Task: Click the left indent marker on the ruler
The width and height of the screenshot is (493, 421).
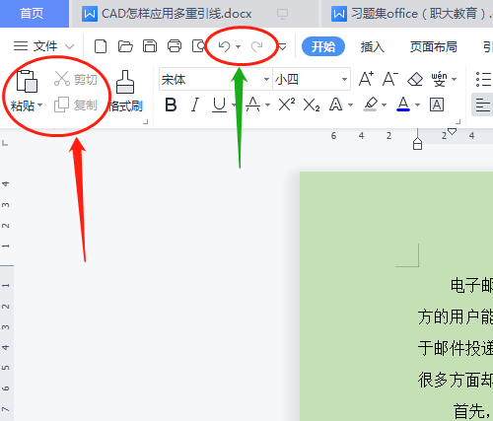Action: (x=417, y=144)
